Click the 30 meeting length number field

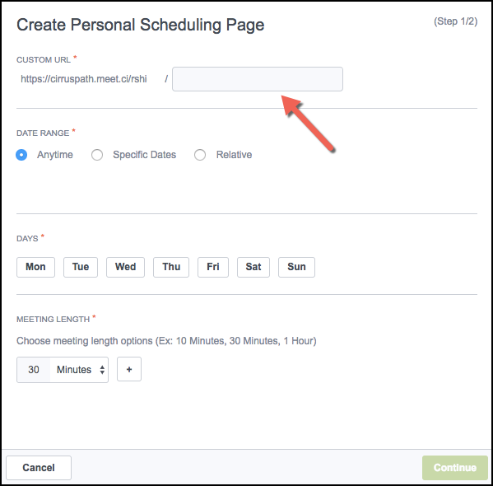34,370
